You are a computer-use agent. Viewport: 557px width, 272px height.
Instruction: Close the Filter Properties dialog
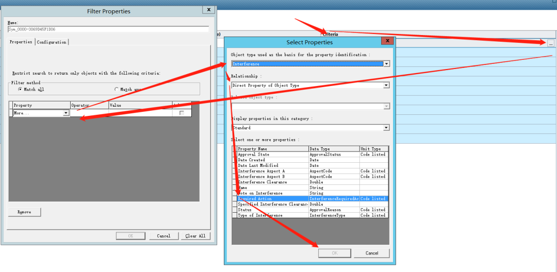[209, 10]
